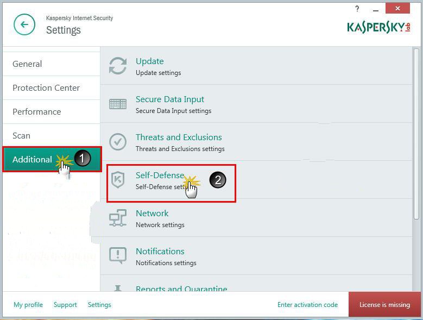The image size is (423, 320).
Task: Close the Kaspersky window
Action: pyautogui.click(x=397, y=9)
